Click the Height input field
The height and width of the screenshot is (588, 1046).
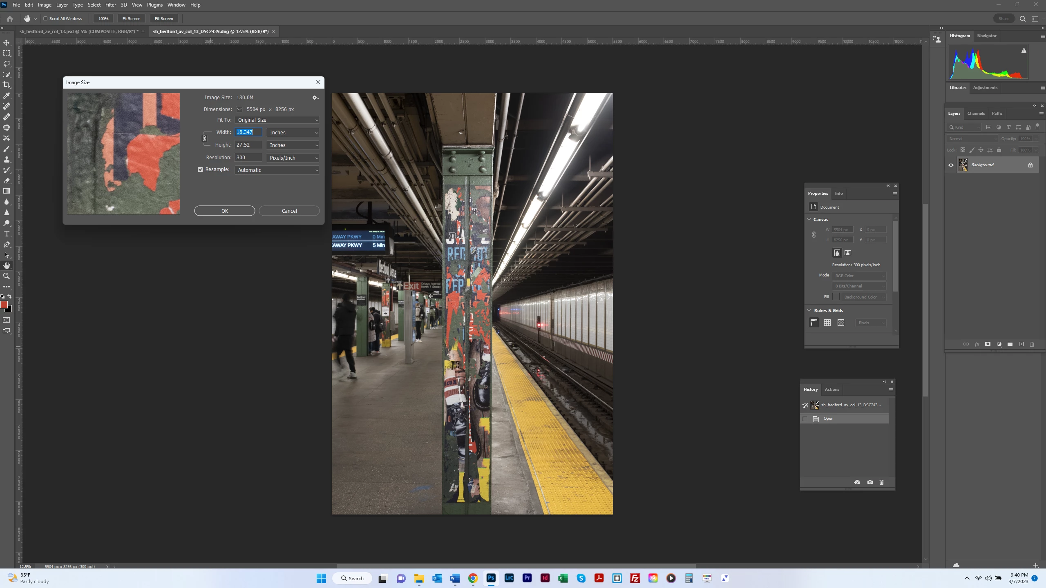click(248, 145)
